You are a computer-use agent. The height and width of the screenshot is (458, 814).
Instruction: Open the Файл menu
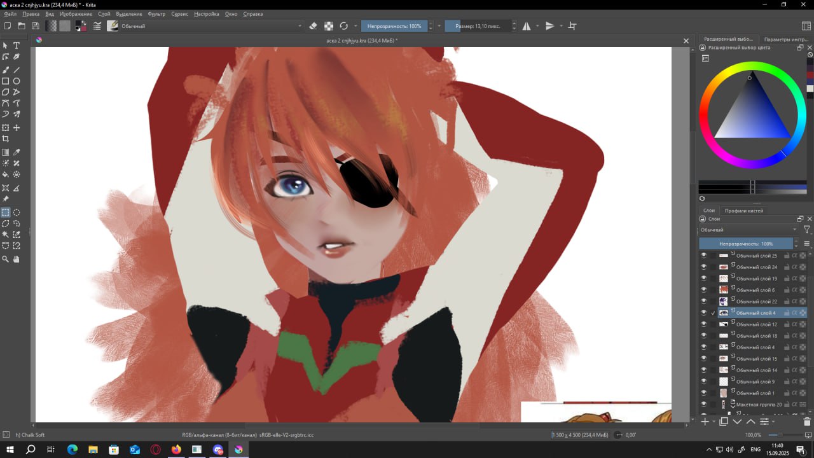tap(10, 14)
